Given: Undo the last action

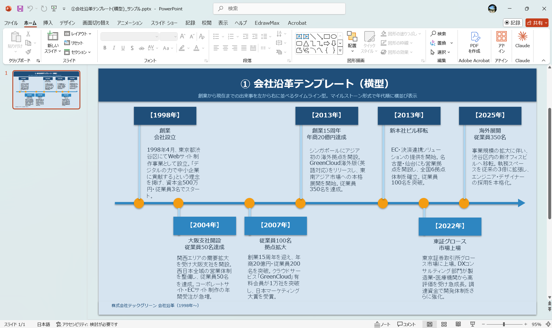Looking at the screenshot, I should (x=30, y=9).
